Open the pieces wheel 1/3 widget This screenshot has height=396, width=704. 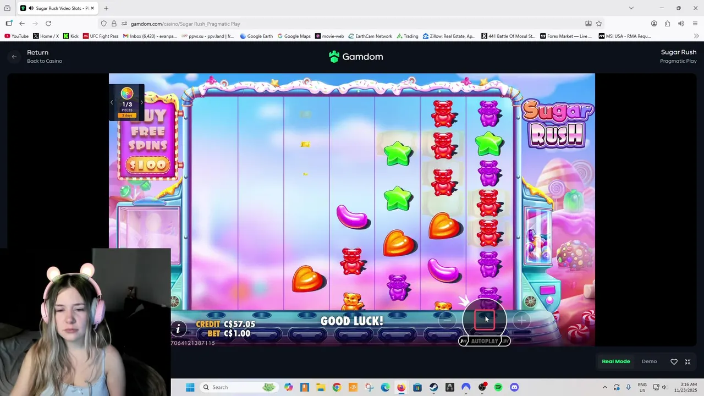(127, 102)
